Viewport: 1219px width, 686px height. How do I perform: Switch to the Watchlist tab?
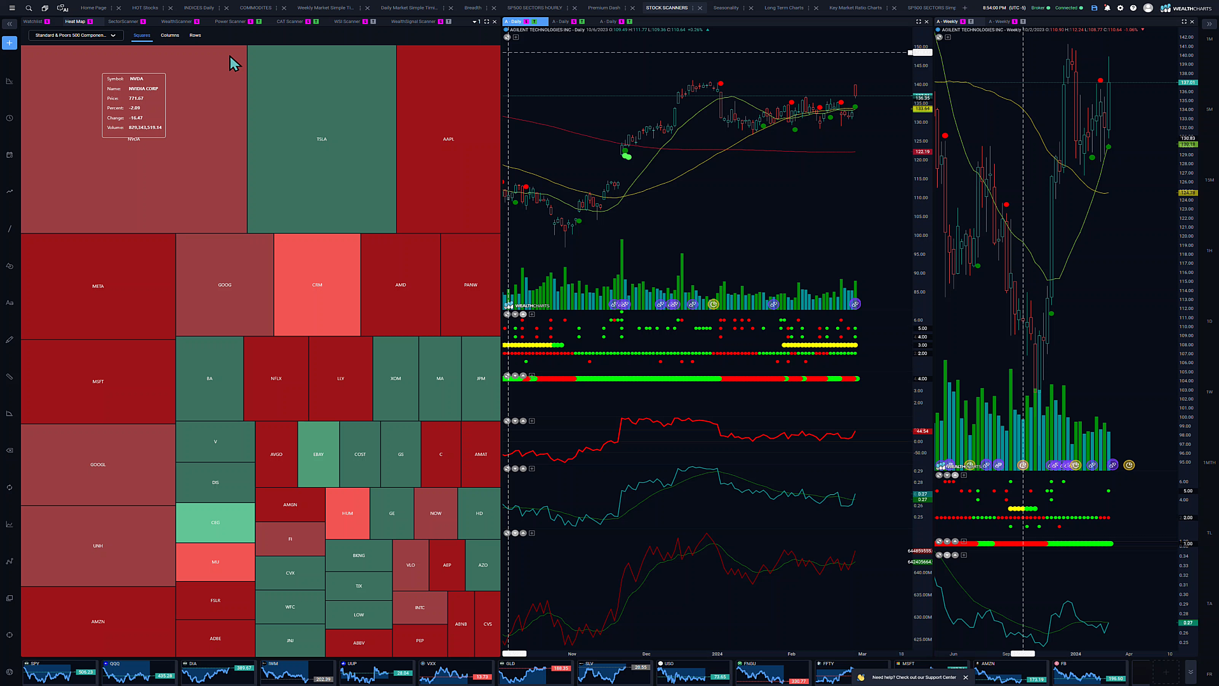click(x=32, y=22)
